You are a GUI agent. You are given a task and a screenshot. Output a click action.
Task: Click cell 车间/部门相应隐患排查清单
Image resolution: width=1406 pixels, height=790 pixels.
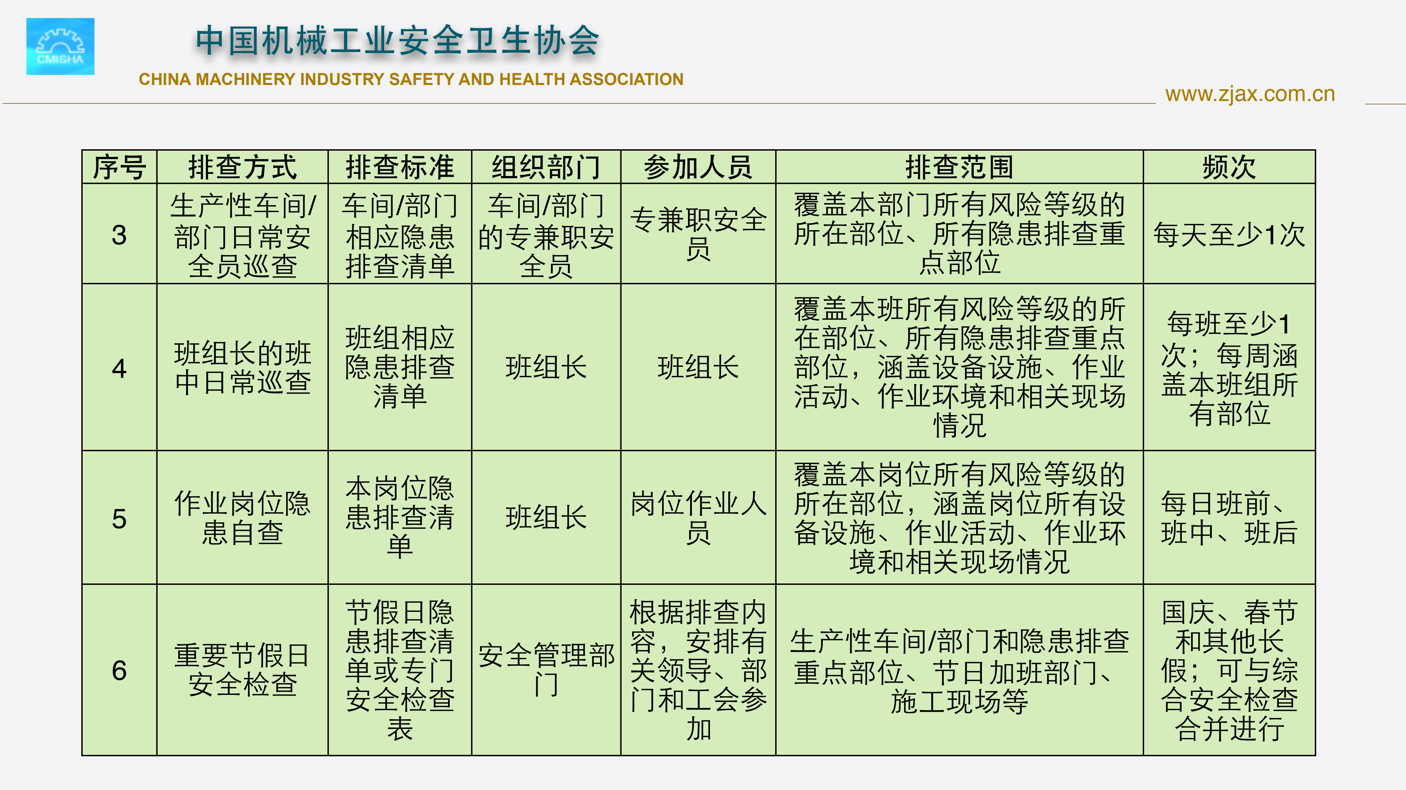tap(399, 234)
